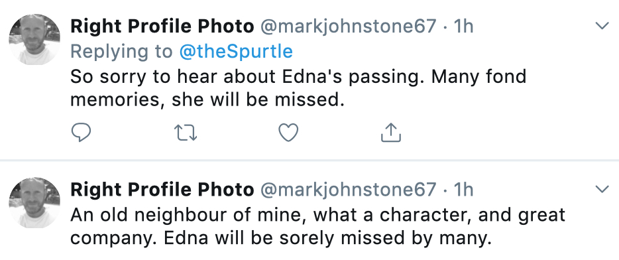Open profile photo on the first tweet

point(34,40)
